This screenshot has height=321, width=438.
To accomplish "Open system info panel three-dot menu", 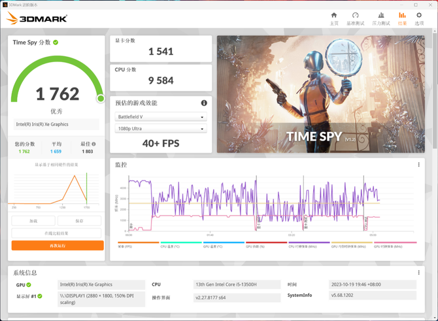I will pos(419,273).
